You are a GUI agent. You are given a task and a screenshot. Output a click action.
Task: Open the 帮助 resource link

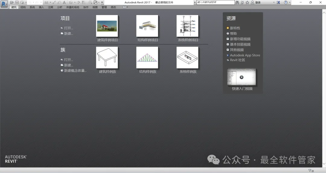coord(233,33)
